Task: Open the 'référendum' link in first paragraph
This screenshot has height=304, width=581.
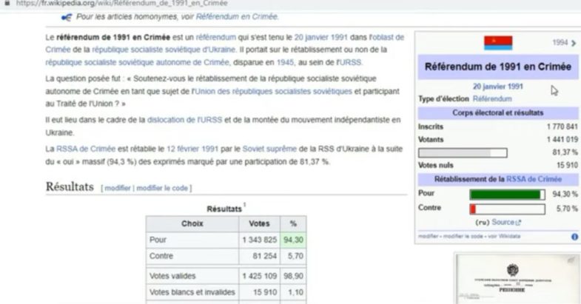Action: (215, 38)
